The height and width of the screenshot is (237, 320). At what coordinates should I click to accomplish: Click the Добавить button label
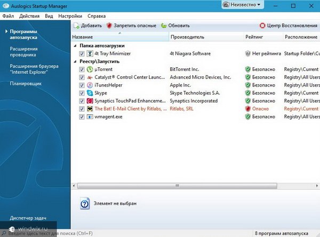point(91,26)
